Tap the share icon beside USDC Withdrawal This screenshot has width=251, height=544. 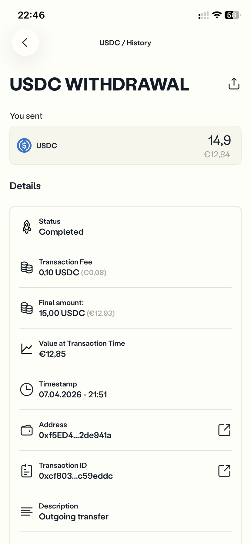point(234,84)
